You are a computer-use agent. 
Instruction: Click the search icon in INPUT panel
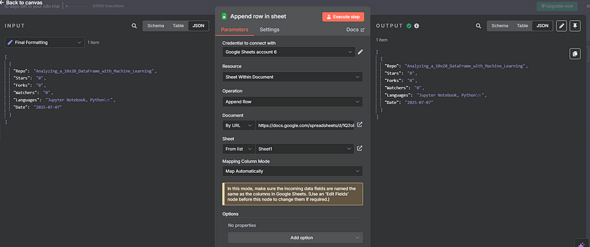click(134, 26)
